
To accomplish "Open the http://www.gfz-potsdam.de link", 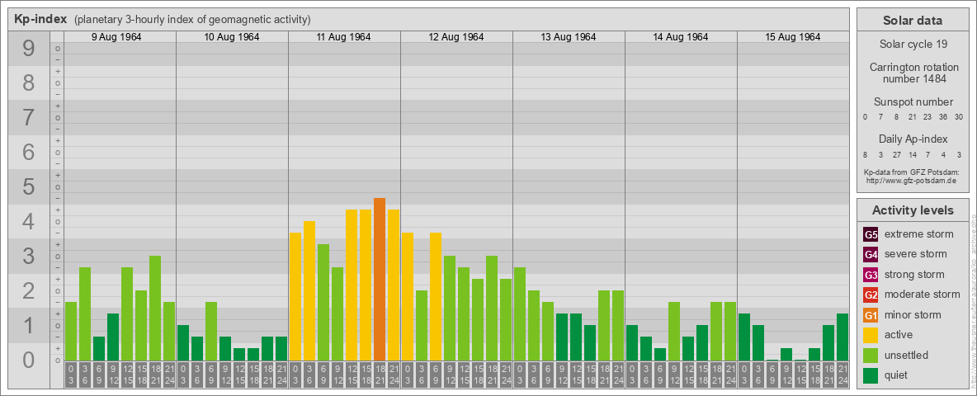I will (x=910, y=180).
